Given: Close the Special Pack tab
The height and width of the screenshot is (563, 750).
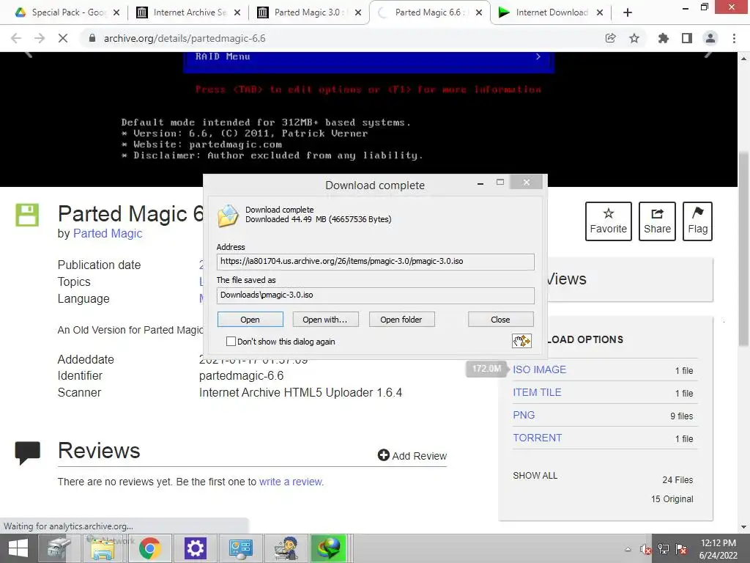Looking at the screenshot, I should click(116, 13).
